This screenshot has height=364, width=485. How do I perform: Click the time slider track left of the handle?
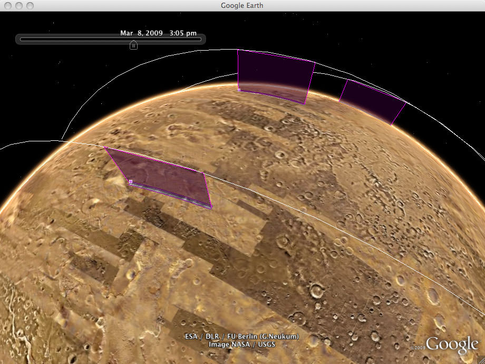click(x=74, y=39)
